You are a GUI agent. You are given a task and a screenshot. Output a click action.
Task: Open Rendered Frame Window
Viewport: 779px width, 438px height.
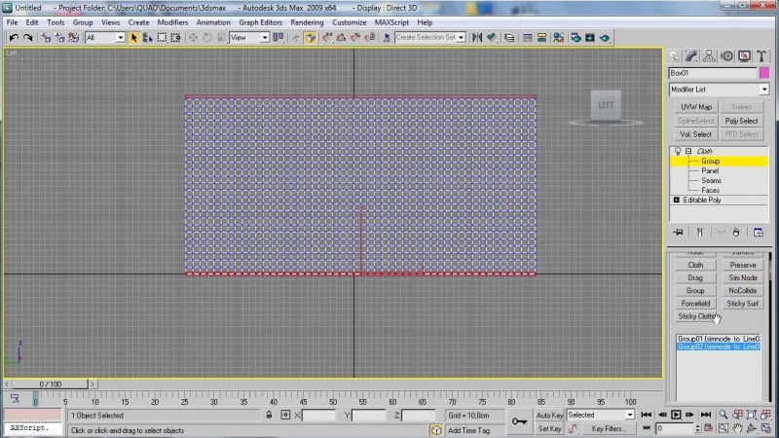click(590, 38)
